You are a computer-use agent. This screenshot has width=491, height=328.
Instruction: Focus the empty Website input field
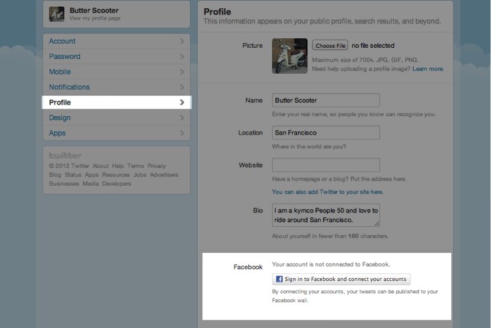[x=326, y=165]
